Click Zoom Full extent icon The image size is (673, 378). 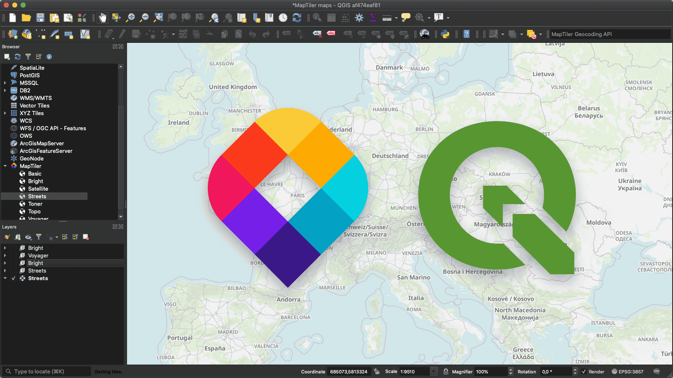click(x=158, y=18)
